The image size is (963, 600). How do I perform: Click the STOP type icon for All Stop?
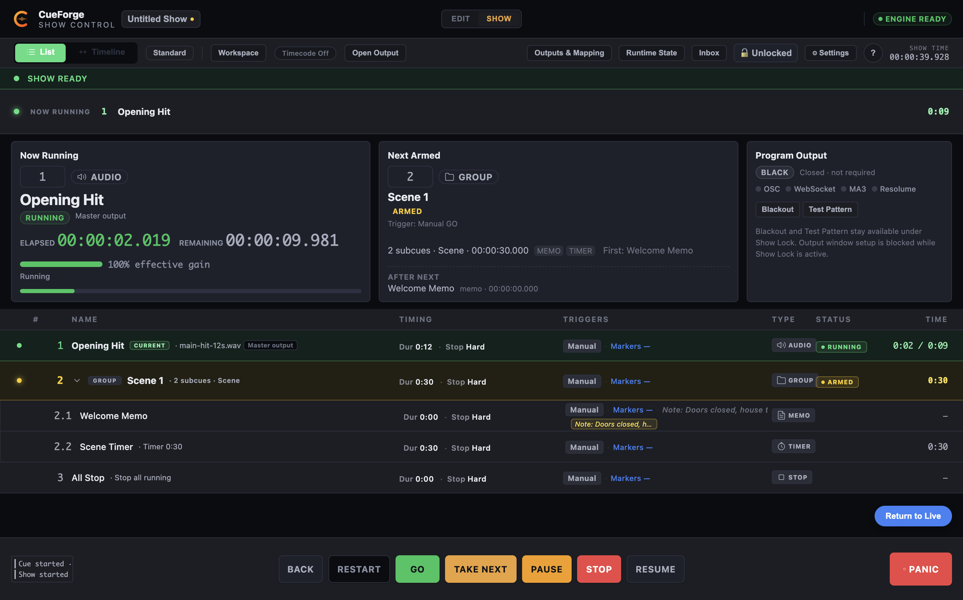tap(781, 477)
